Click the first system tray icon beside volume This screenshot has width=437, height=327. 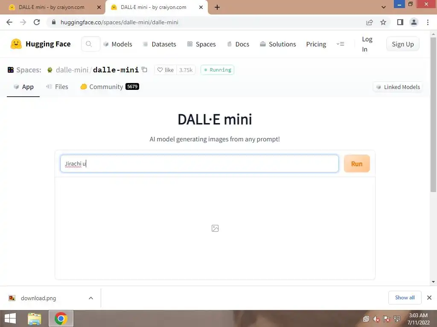click(x=366, y=319)
